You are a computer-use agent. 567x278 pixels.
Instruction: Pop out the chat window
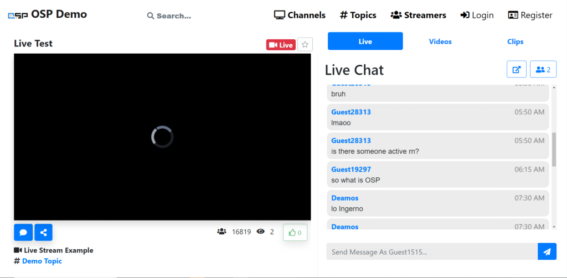pyautogui.click(x=517, y=69)
